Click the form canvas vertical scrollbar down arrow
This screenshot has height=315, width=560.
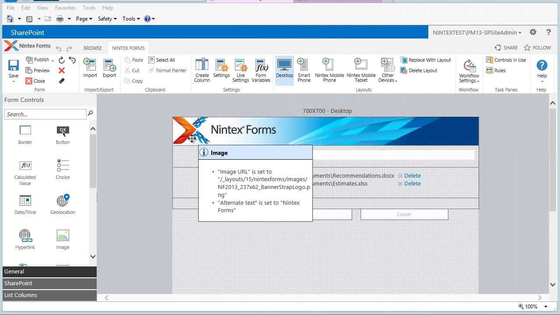tap(553, 284)
